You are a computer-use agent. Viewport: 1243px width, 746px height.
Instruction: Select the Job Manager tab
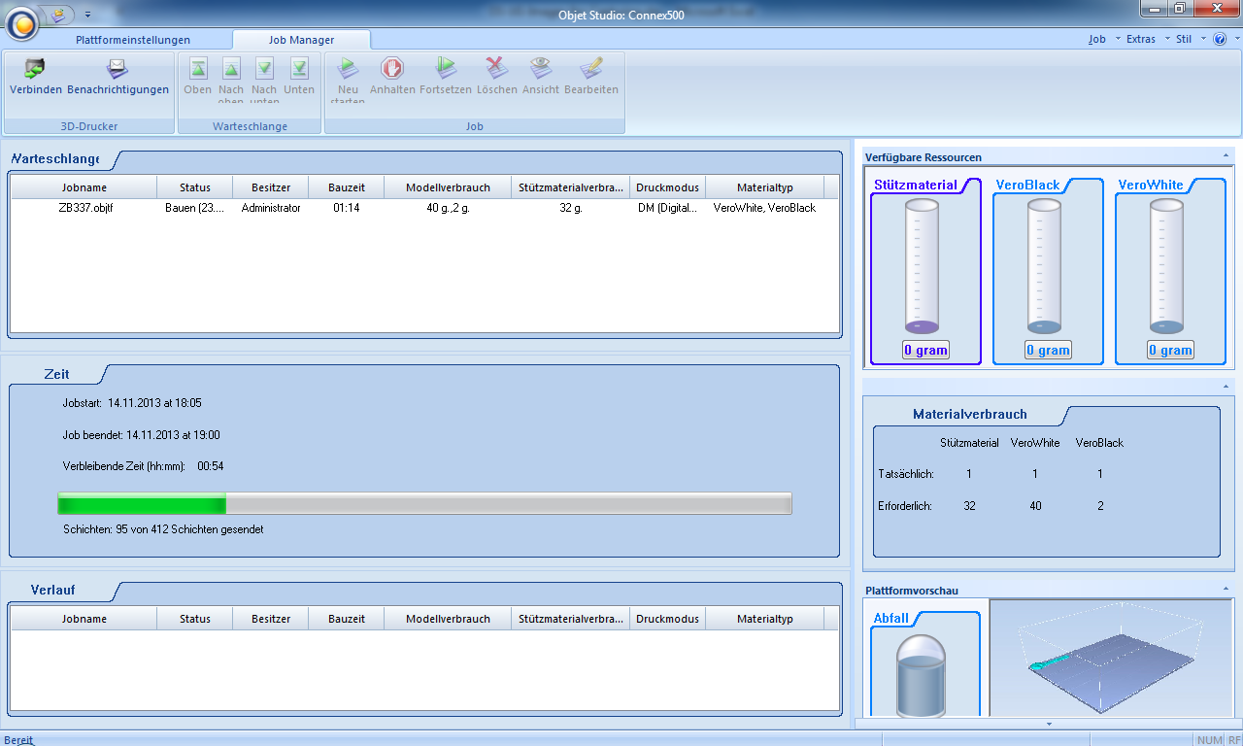tap(302, 40)
